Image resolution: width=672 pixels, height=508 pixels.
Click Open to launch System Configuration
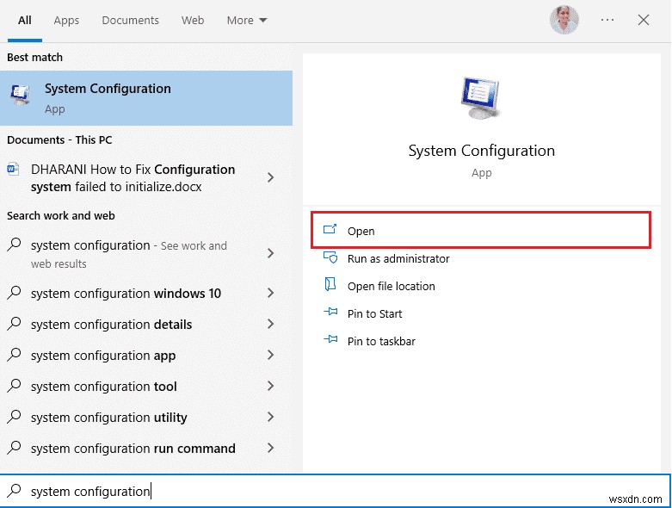click(361, 231)
